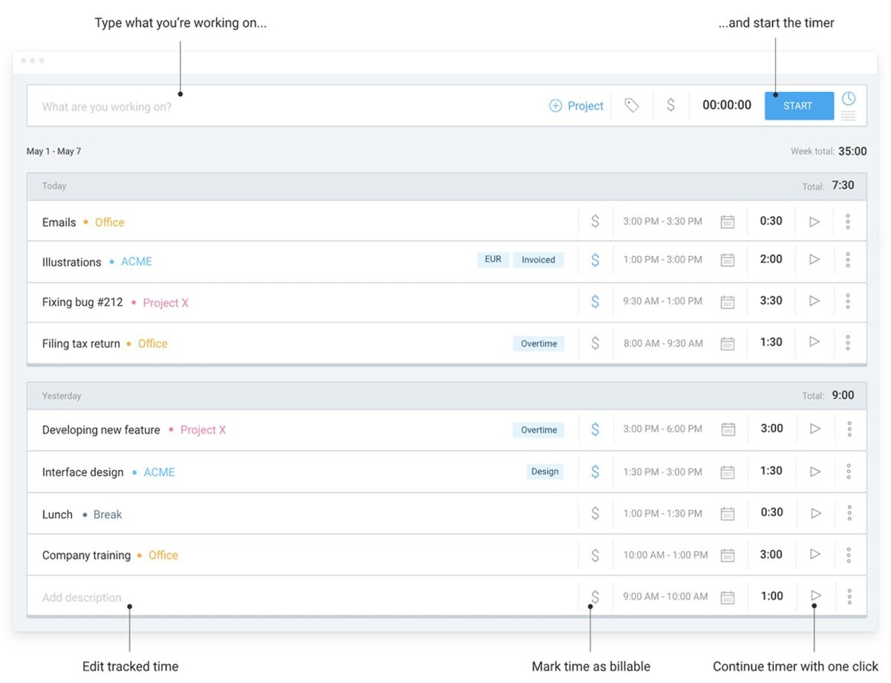Open the calendar icon for "Company training"

click(728, 555)
